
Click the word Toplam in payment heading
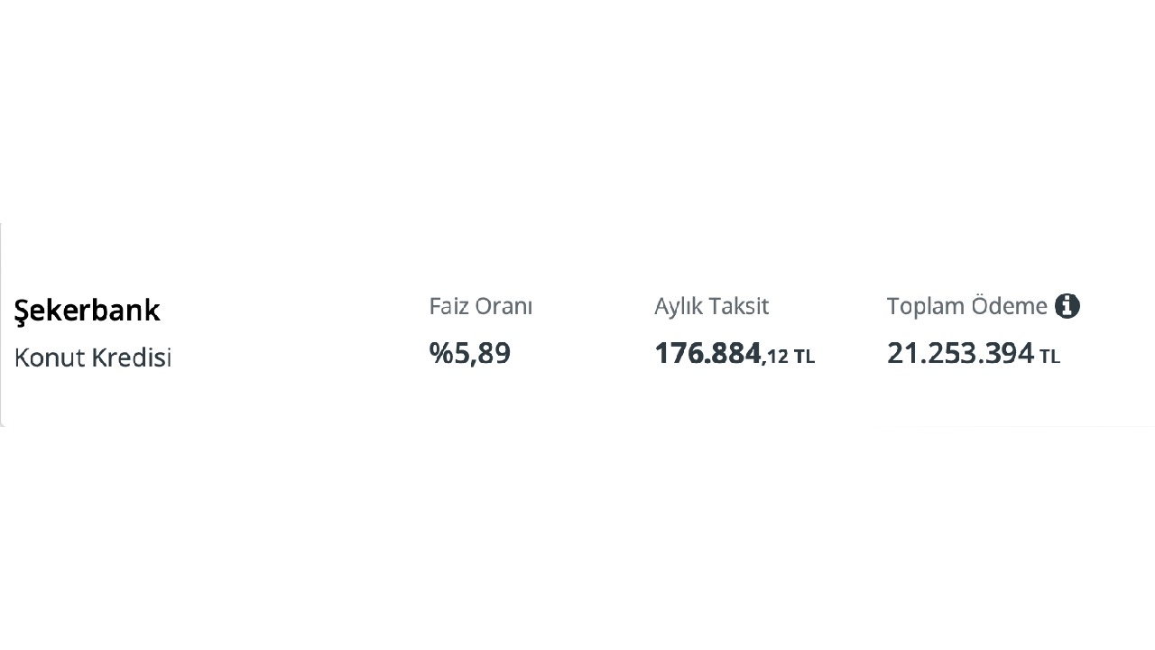click(927, 307)
